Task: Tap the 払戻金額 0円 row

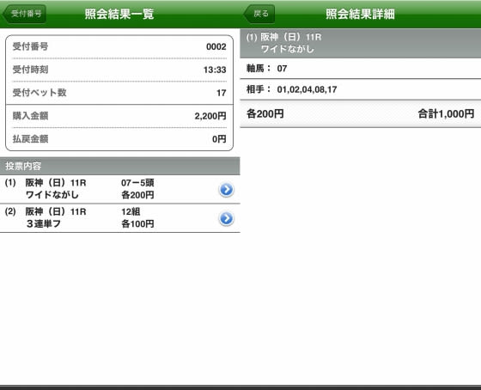Action: click(119, 139)
